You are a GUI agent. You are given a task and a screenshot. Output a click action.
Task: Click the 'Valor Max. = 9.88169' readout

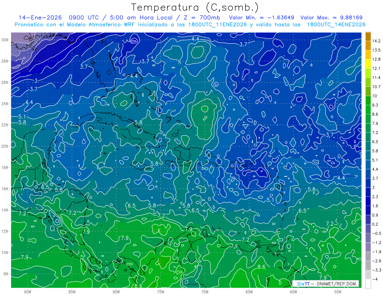[x=332, y=18]
